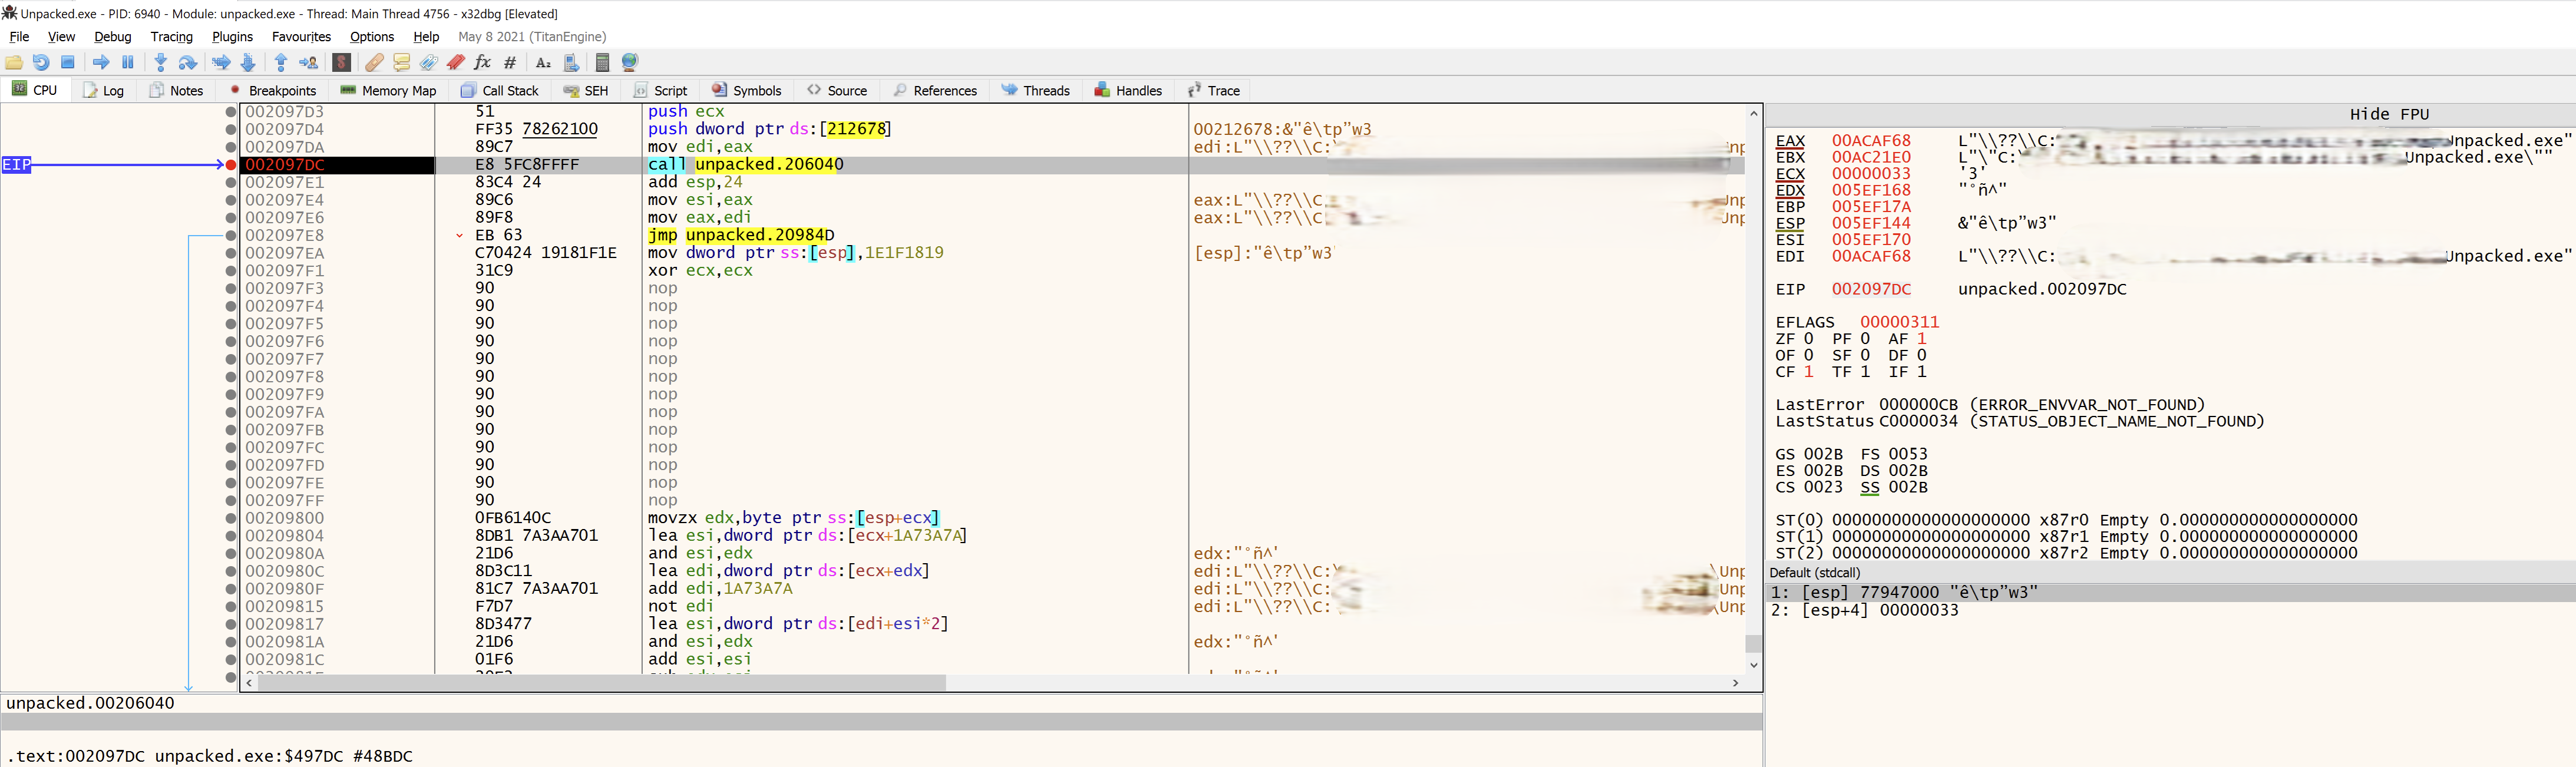Switch to the Threads tab
The width and height of the screenshot is (2576, 767).
tap(1035, 90)
